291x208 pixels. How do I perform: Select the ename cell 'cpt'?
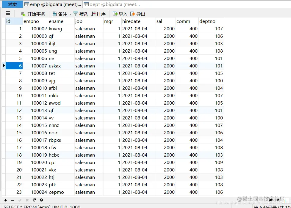pos(61,163)
